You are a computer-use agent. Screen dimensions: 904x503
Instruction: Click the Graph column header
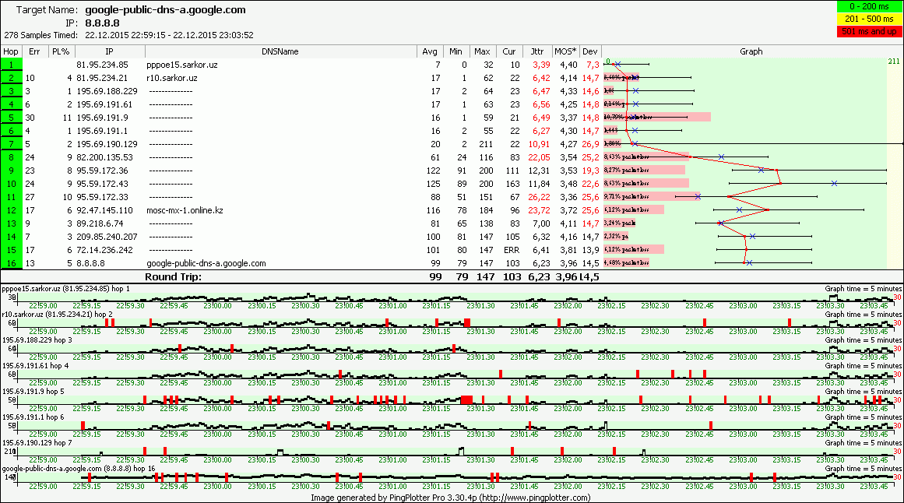pyautogui.click(x=751, y=51)
